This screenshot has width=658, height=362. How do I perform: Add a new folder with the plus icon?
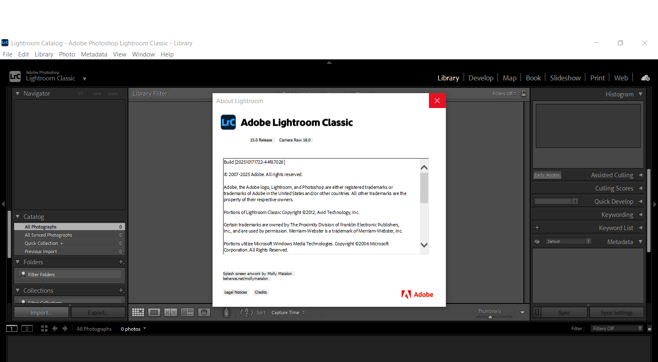(x=121, y=262)
